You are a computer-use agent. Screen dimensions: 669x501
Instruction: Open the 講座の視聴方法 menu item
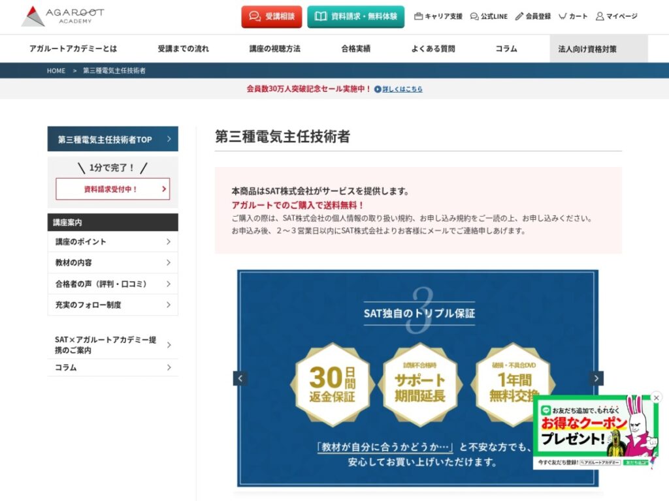(275, 48)
